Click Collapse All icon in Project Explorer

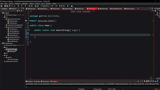[18, 11]
